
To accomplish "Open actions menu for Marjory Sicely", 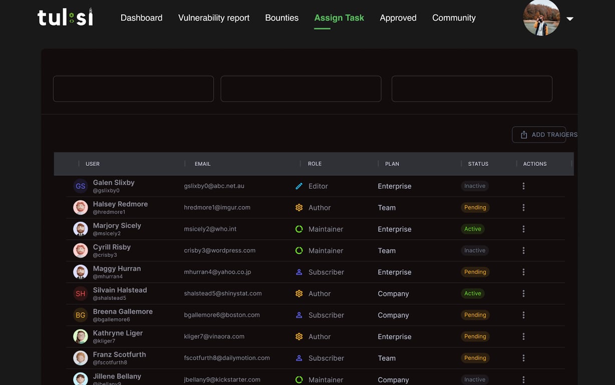I will pos(523,229).
